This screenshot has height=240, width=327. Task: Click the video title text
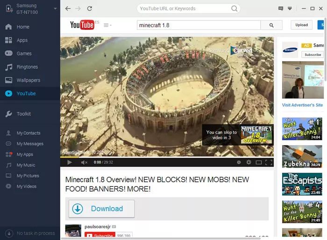coord(157,184)
